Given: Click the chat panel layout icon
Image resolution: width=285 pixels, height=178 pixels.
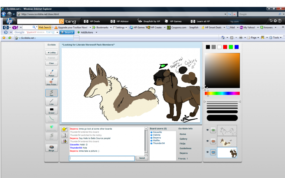Looking at the screenshot, I should [64, 135].
